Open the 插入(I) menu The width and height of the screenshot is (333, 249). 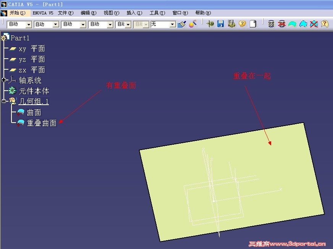[x=134, y=13]
